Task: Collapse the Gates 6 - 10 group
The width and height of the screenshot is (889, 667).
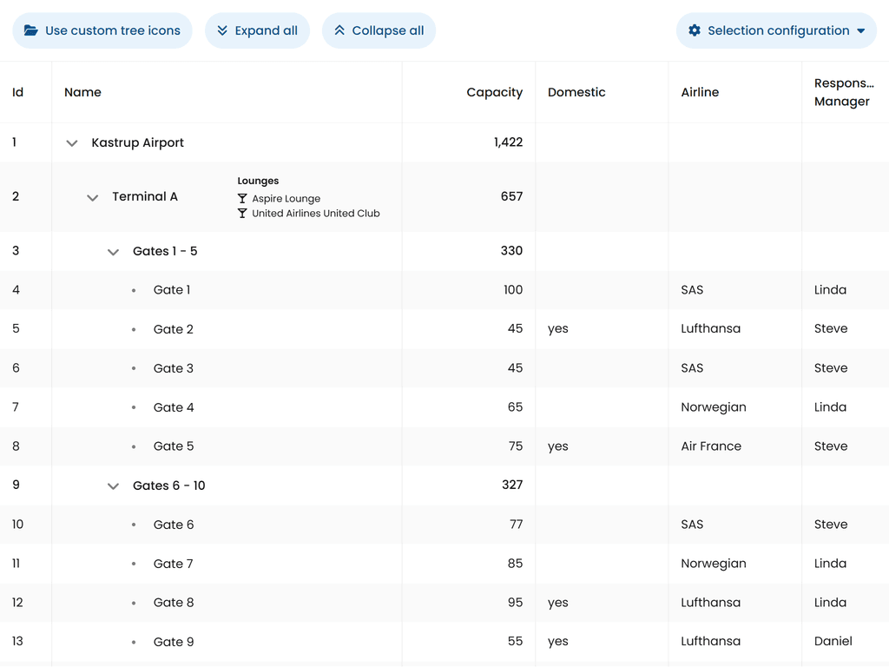Action: (113, 486)
